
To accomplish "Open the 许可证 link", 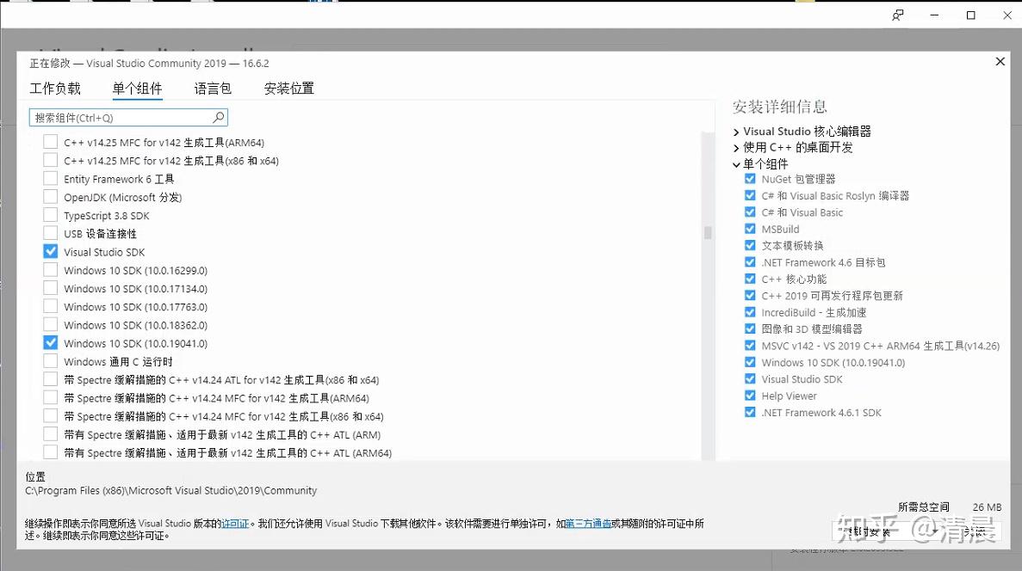I will point(235,521).
